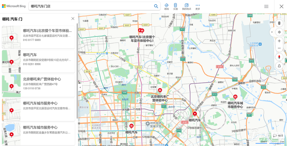Reset map rotation with the compass
This screenshot has width=287, height=146.
click(x=279, y=57)
